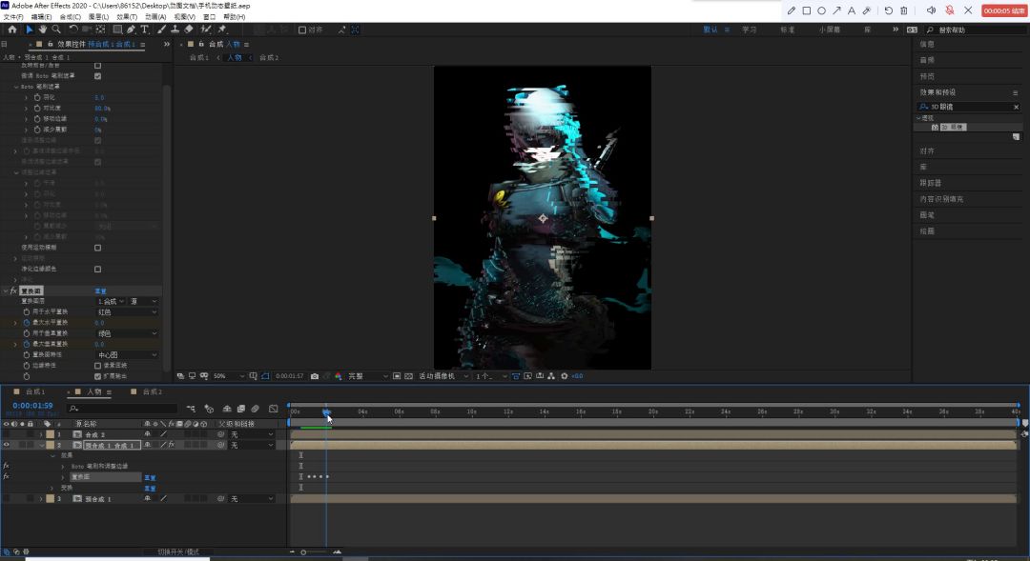Click the composition mini-flowchart icon in timeline
Screen dimensions: 1030x561
coord(191,409)
